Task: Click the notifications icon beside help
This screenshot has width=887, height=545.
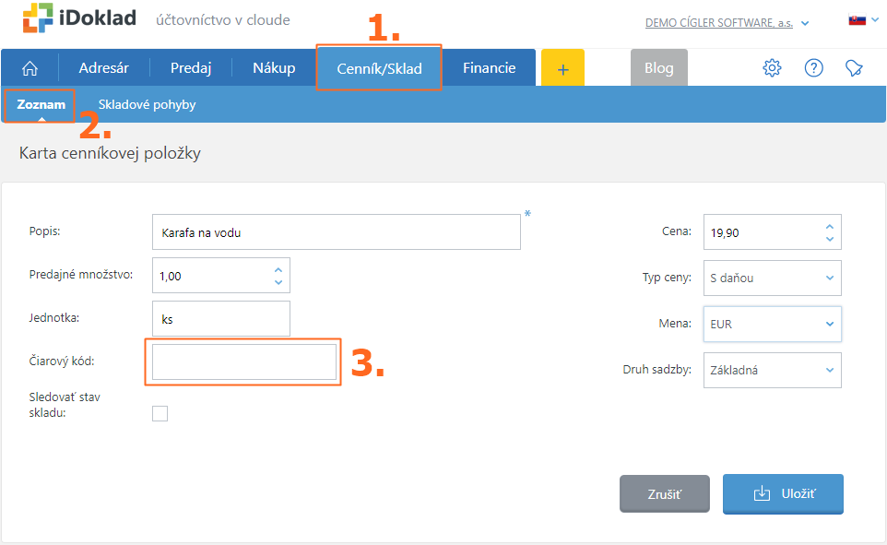Action: tap(855, 68)
